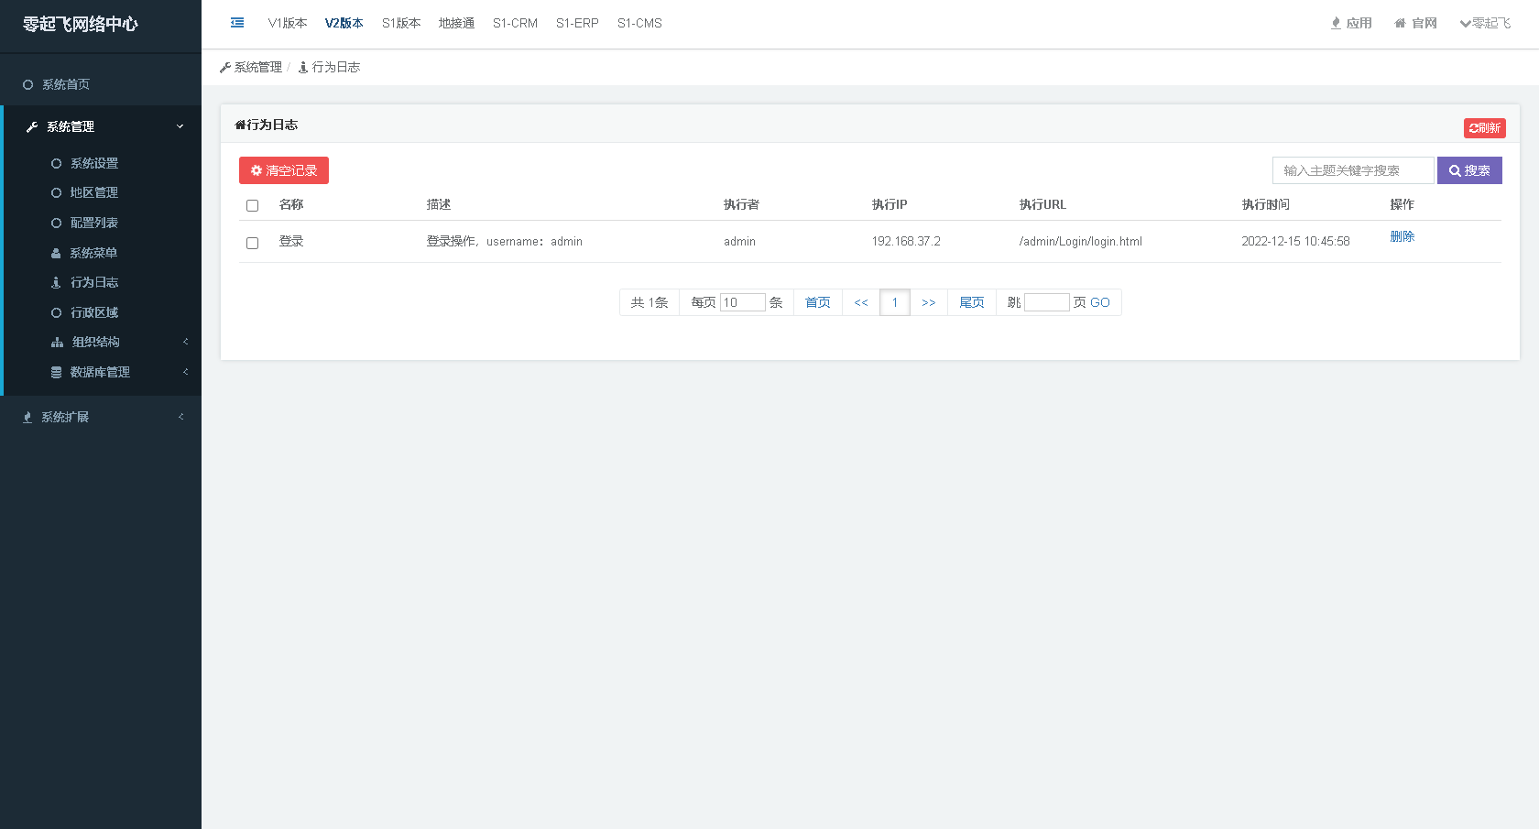Image resolution: width=1539 pixels, height=829 pixels.
Task: Open 官网 home link
Action: (1415, 23)
